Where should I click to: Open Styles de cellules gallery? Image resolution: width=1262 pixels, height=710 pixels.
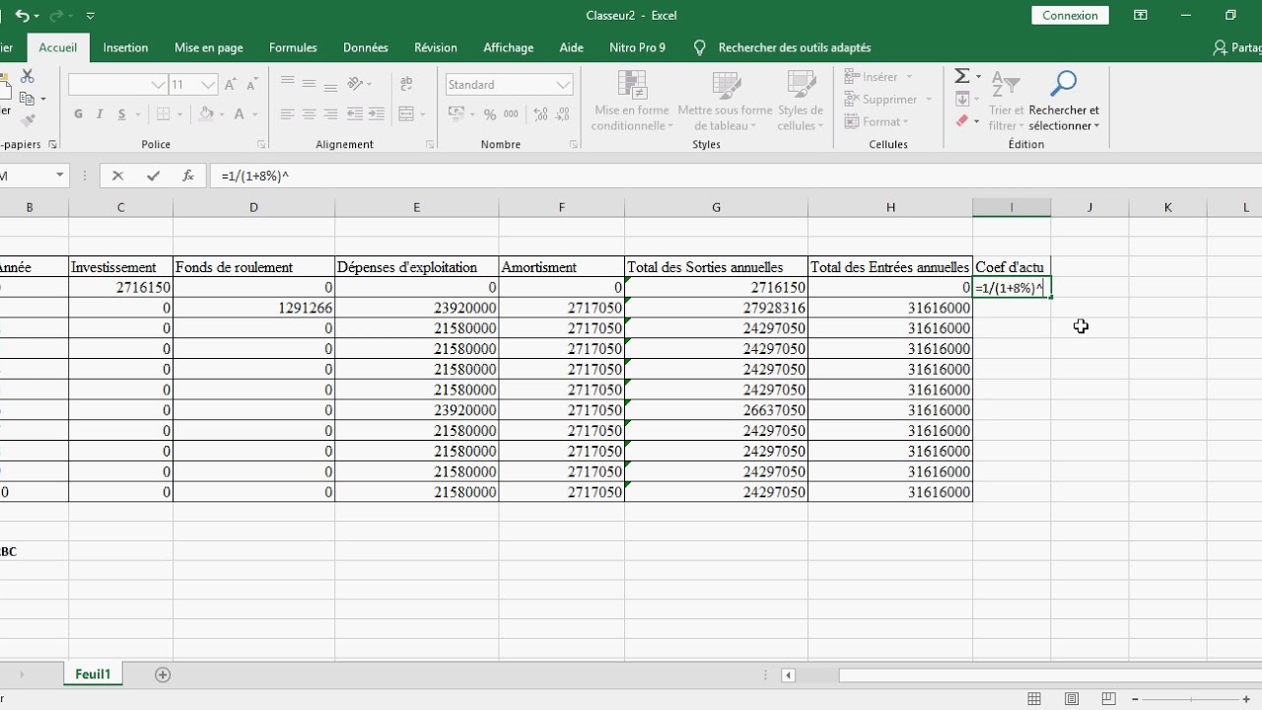pyautogui.click(x=800, y=101)
